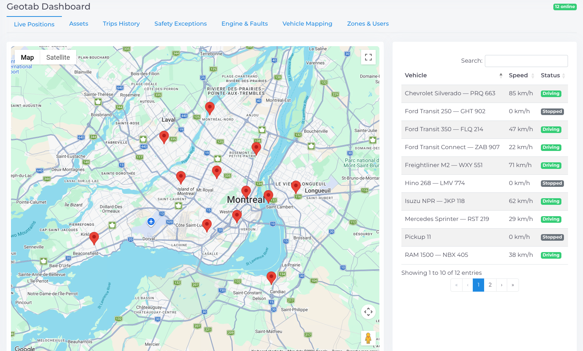This screenshot has height=351, width=583.
Task: Click the 71 km/h speed value
Action: pos(520,165)
